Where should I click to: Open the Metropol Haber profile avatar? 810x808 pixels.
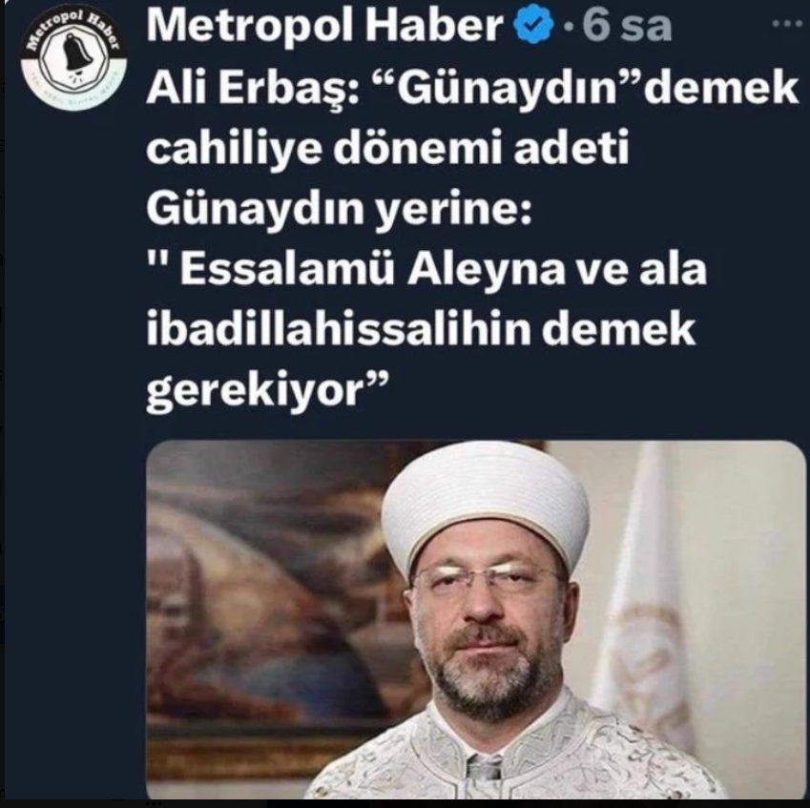(73, 55)
